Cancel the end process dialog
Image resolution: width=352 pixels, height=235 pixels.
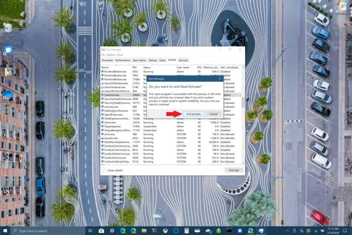point(213,114)
